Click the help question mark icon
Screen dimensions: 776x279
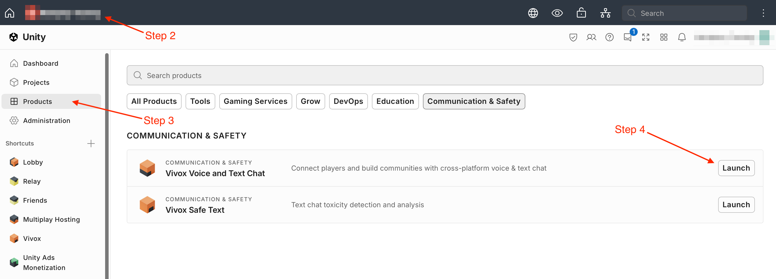610,37
